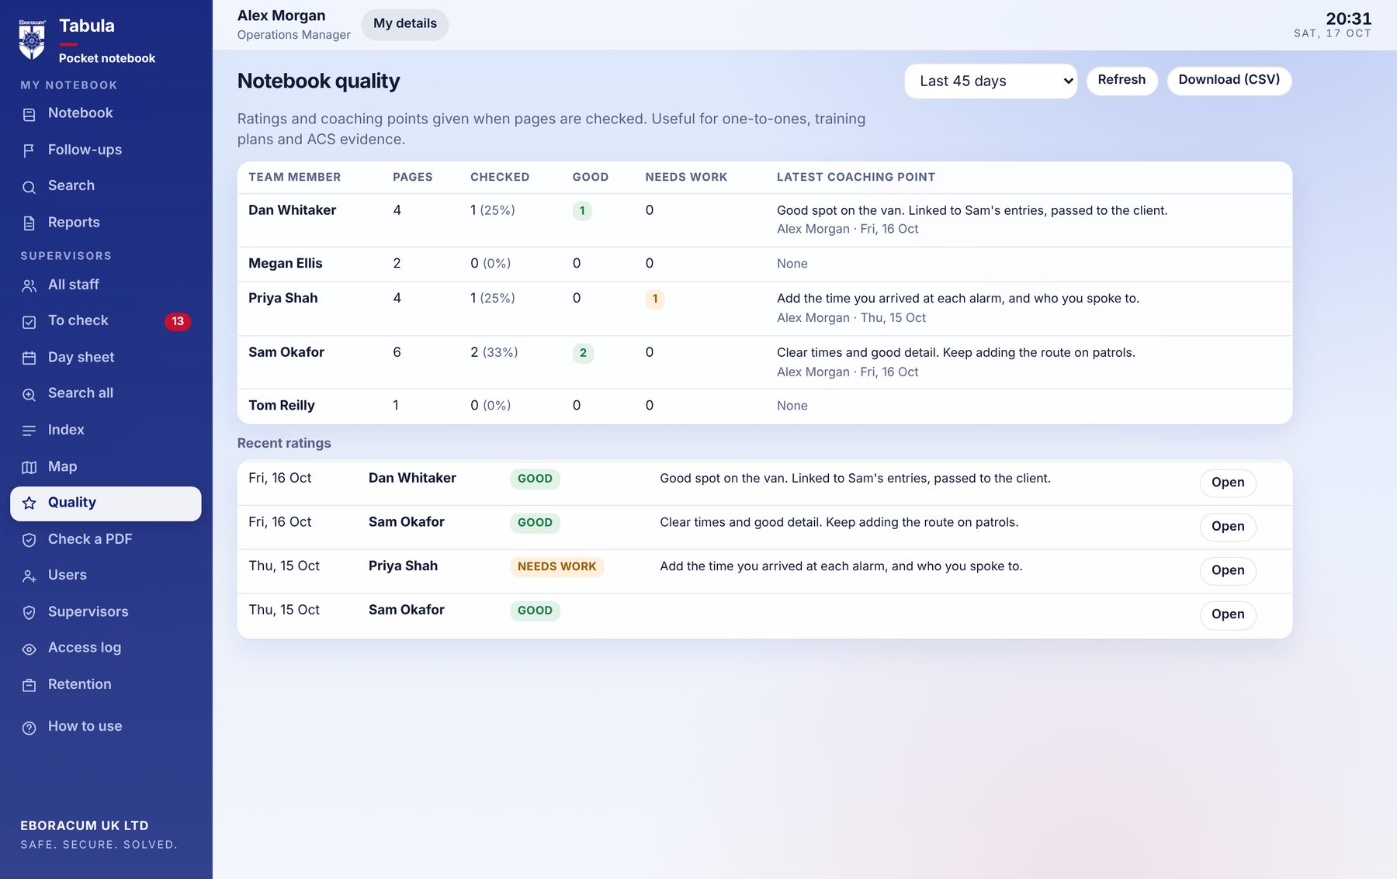
Task: Click the Follow-ups flag icon
Action: (29, 151)
